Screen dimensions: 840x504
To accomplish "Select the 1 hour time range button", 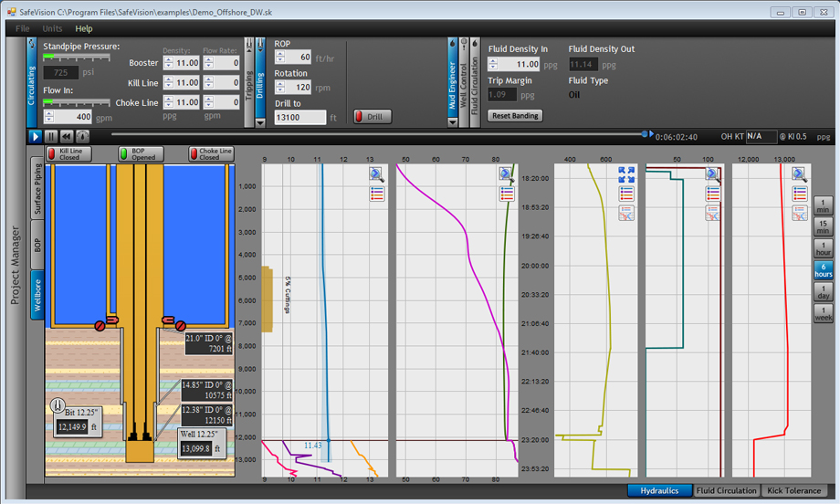I will [823, 247].
